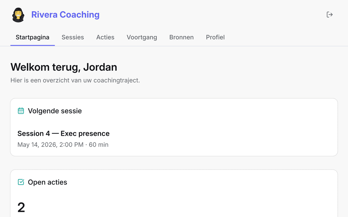Screen dimensions: 348x217
Task: Go to the Voortgang tab
Action: [142, 37]
